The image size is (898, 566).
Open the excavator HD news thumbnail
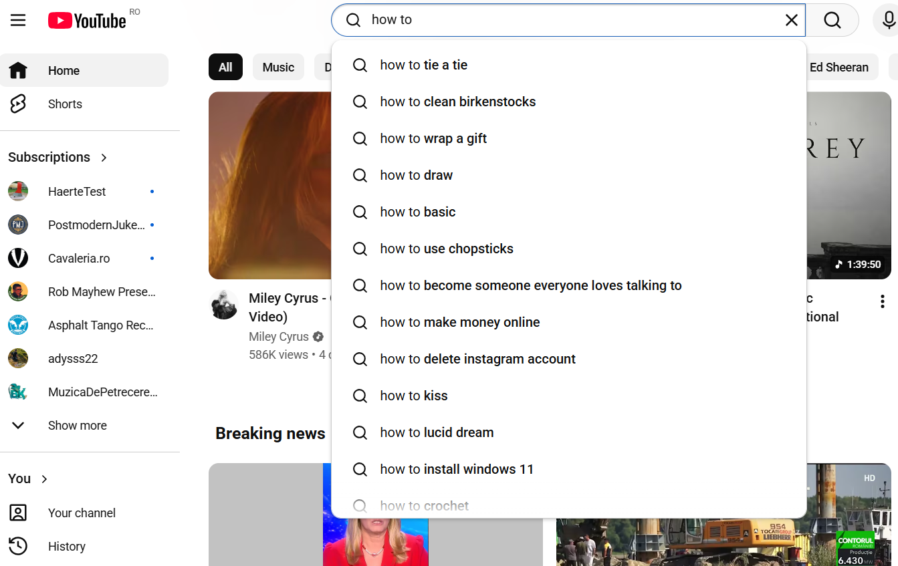coord(723,515)
